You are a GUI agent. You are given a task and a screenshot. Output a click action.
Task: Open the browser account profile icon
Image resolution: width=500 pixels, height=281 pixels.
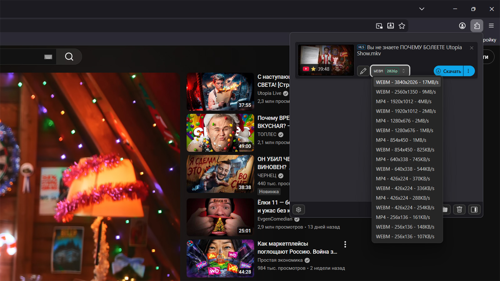pos(462,26)
